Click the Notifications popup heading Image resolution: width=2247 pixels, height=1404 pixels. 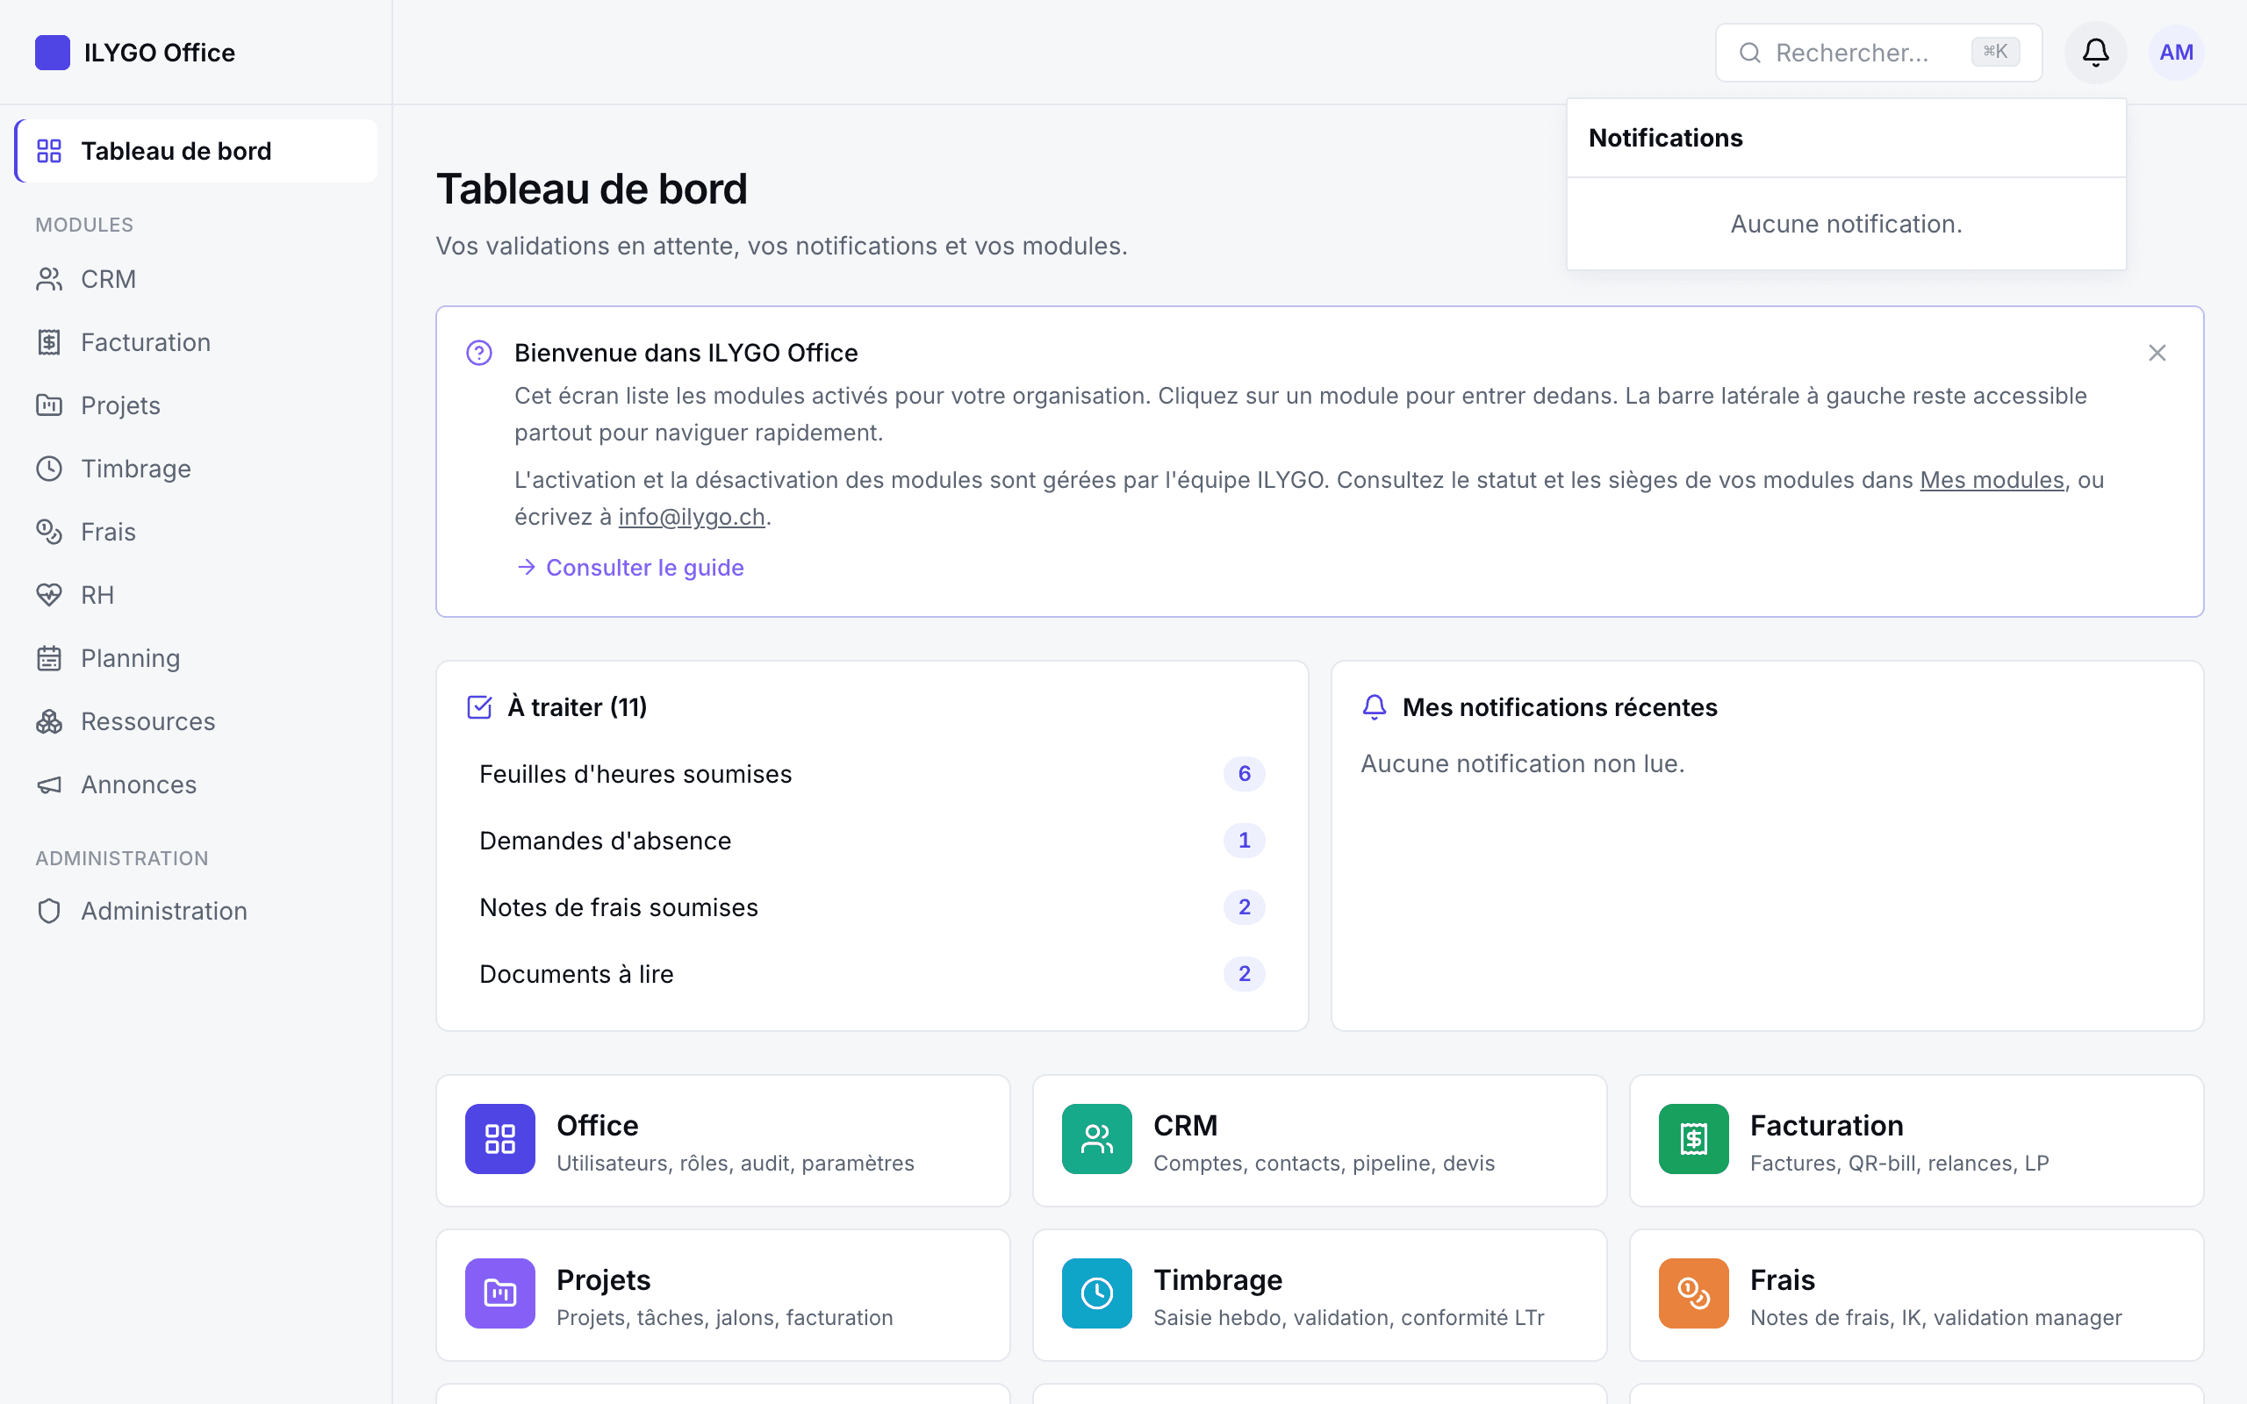tap(1666, 139)
